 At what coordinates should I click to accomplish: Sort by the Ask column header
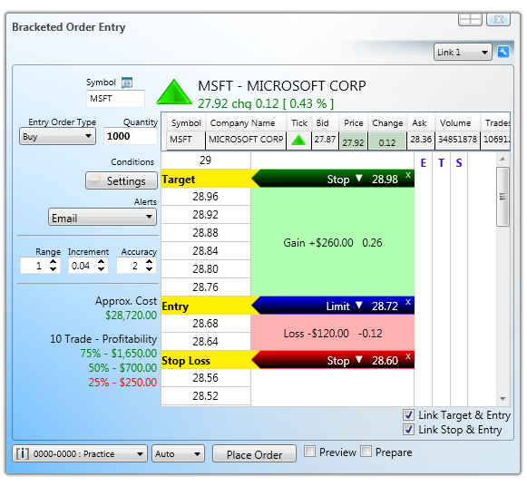(421, 123)
